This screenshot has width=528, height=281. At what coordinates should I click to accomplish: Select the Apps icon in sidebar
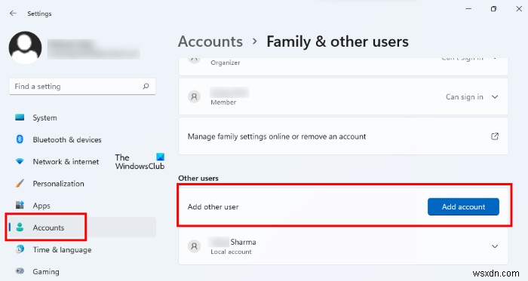20,206
